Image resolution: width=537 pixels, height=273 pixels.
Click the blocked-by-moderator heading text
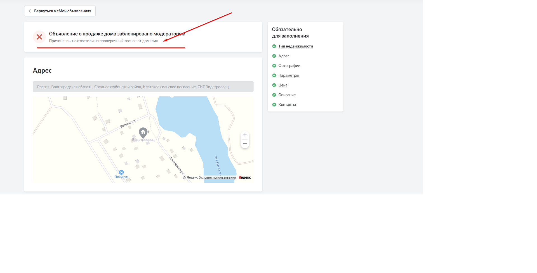[117, 34]
